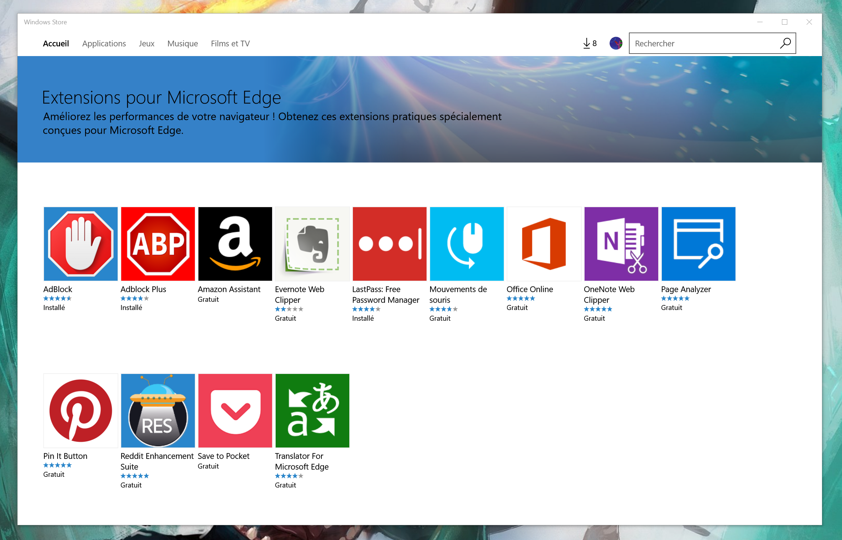Click Gratuit under Evernote Web Clipper
Viewport: 842px width, 540px height.
click(x=285, y=318)
